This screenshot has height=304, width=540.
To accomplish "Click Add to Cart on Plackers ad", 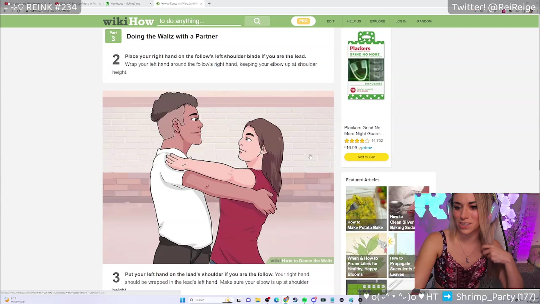I will point(366,157).
